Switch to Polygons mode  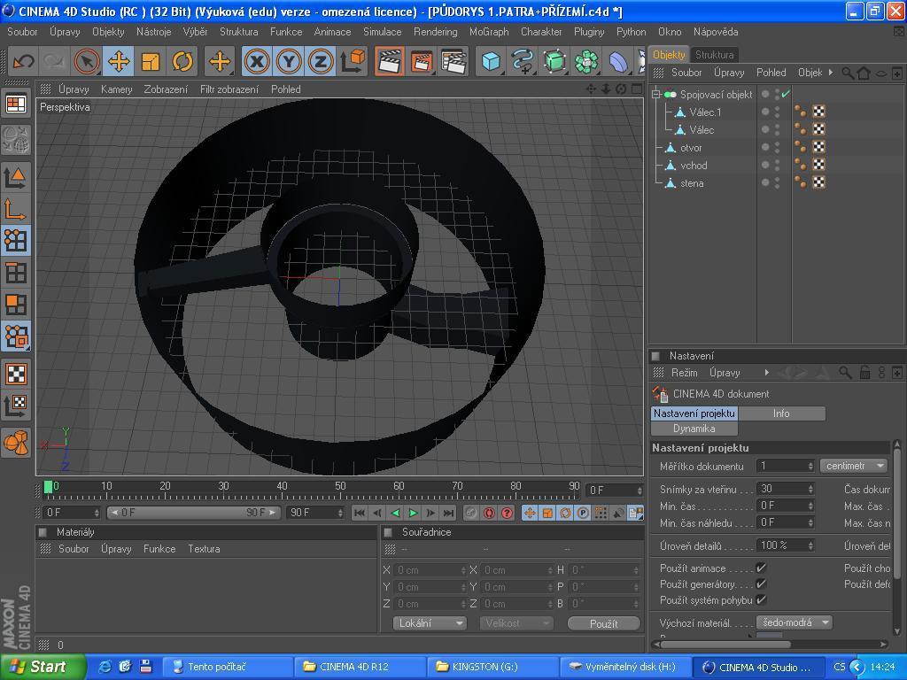(x=16, y=305)
